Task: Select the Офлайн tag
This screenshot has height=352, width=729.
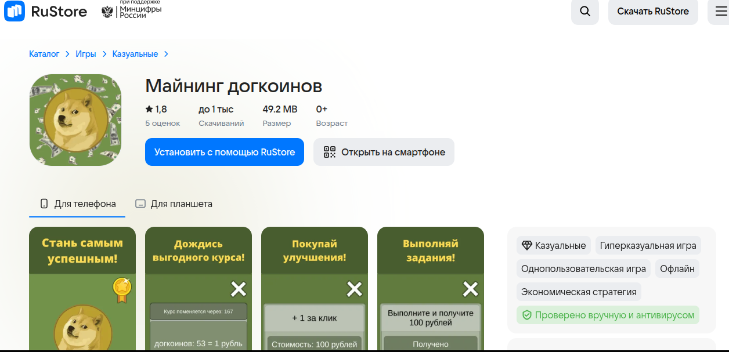Action: click(677, 268)
